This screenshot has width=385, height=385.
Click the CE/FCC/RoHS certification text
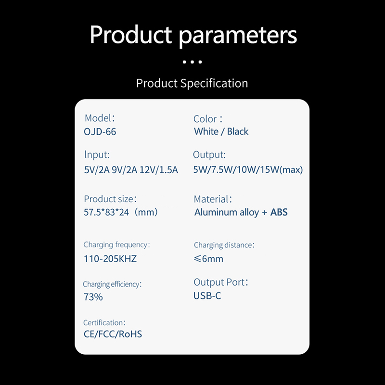coord(113,334)
